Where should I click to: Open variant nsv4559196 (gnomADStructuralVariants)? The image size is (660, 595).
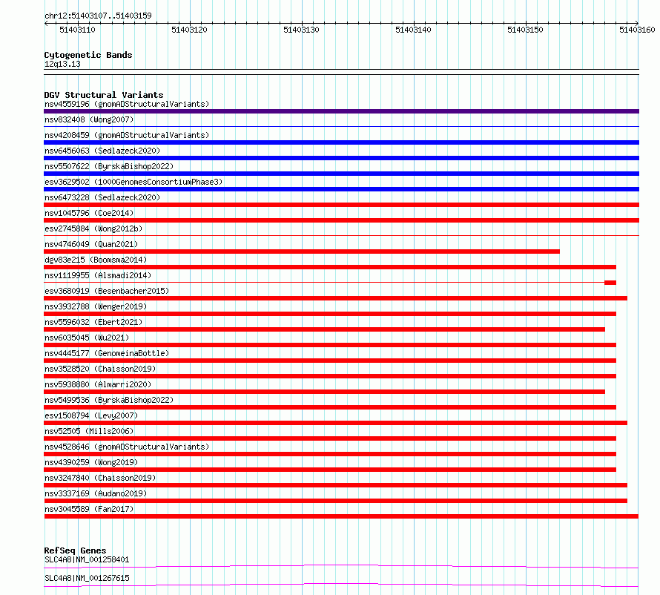coord(127,104)
